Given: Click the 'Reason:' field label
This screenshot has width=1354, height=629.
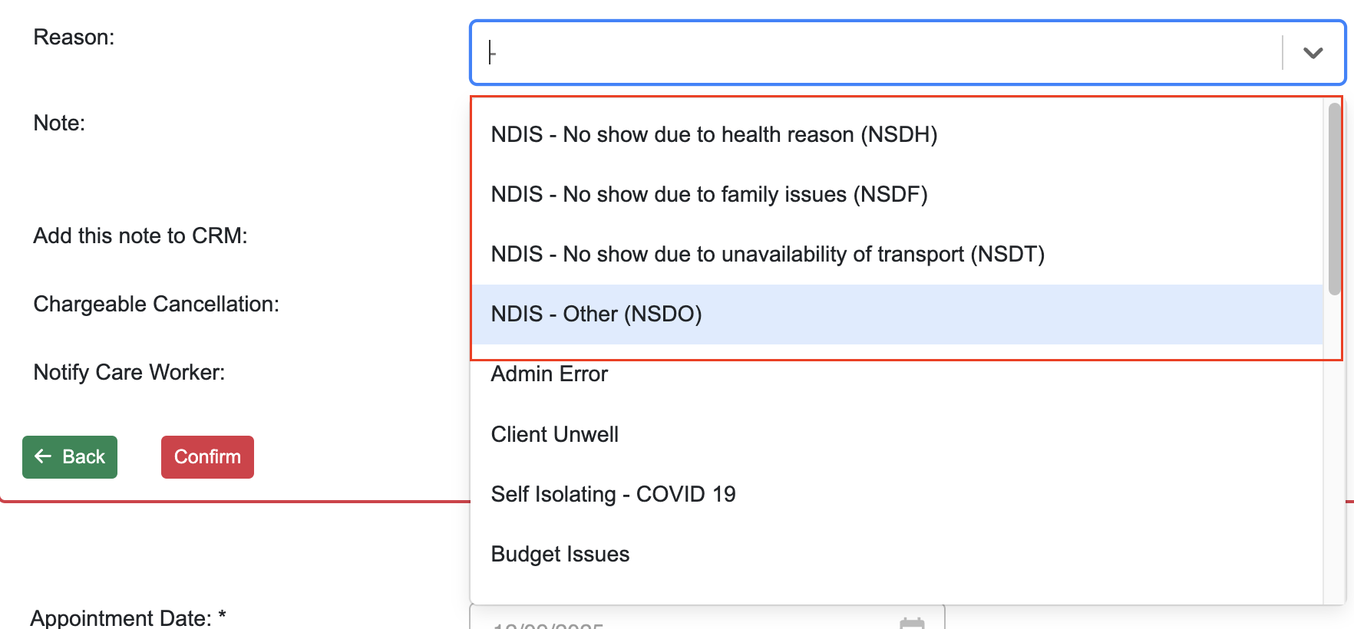Looking at the screenshot, I should pos(74,38).
